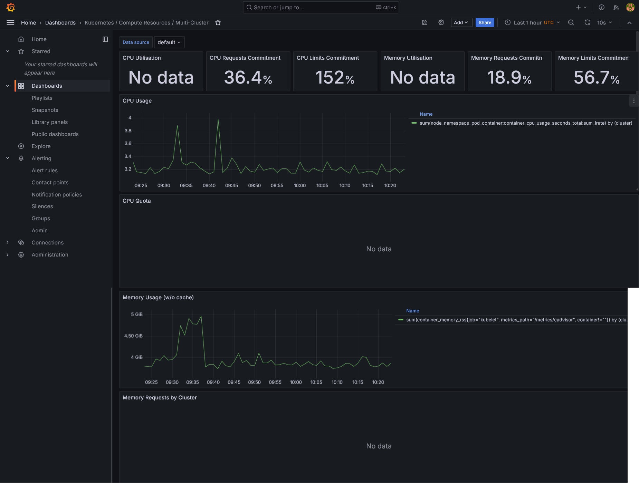The image size is (639, 483).
Task: Open Dashboards breadcrumb link
Action: (x=60, y=22)
